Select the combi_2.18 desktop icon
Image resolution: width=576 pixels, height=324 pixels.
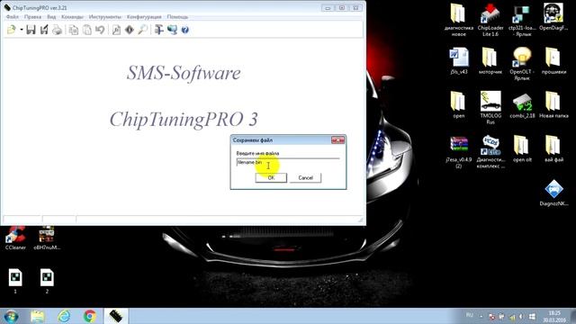click(x=522, y=106)
